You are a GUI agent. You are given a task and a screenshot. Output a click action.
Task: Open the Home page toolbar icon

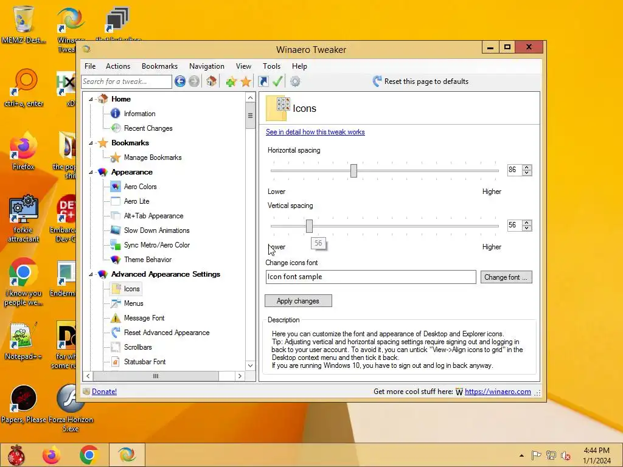211,81
